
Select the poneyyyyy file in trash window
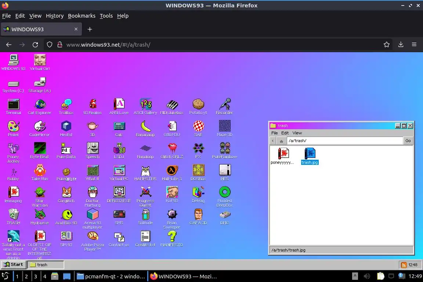282,156
